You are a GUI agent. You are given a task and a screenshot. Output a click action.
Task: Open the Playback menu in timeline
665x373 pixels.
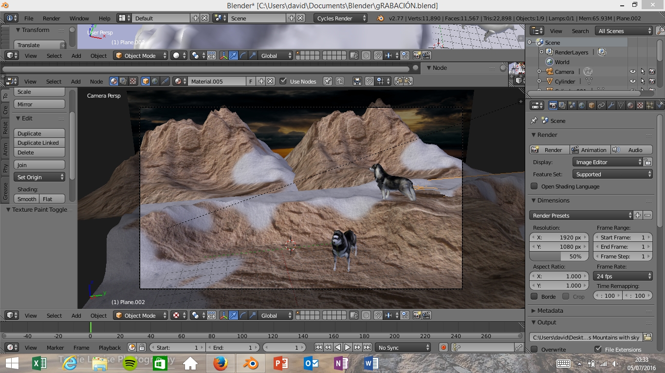[x=110, y=348]
